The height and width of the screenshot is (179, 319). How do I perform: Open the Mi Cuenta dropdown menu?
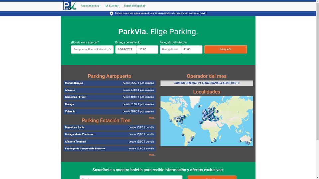coord(112,6)
